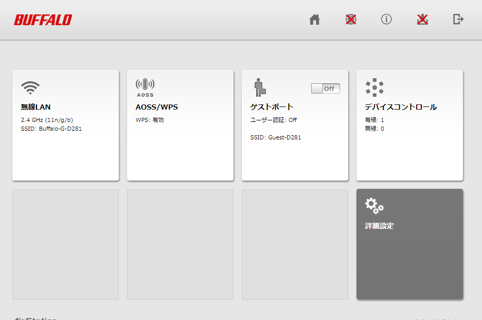Open the AOSS/WPS heading

(x=157, y=107)
